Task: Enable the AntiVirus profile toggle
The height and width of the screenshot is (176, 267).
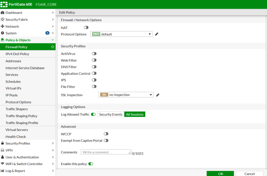Action: (94, 54)
